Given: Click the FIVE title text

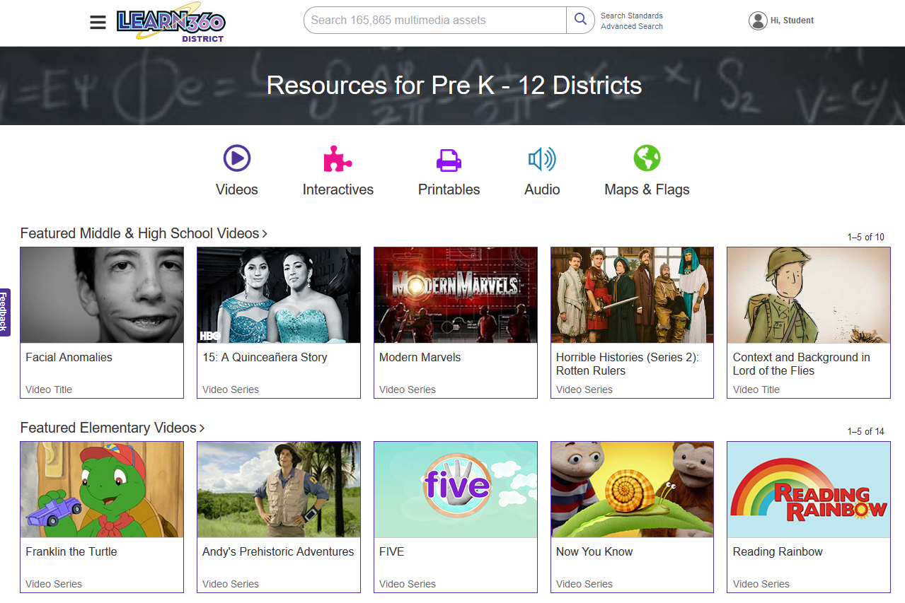Looking at the screenshot, I should tap(392, 551).
